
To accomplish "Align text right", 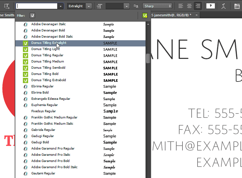I will tap(198, 6).
